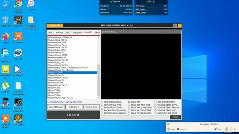Switch to the HUAWEI tab
The image size is (239, 134).
pyautogui.click(x=88, y=32)
